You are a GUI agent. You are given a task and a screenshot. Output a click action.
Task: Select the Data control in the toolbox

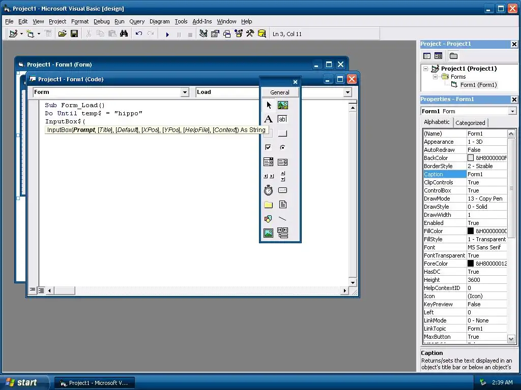(283, 233)
